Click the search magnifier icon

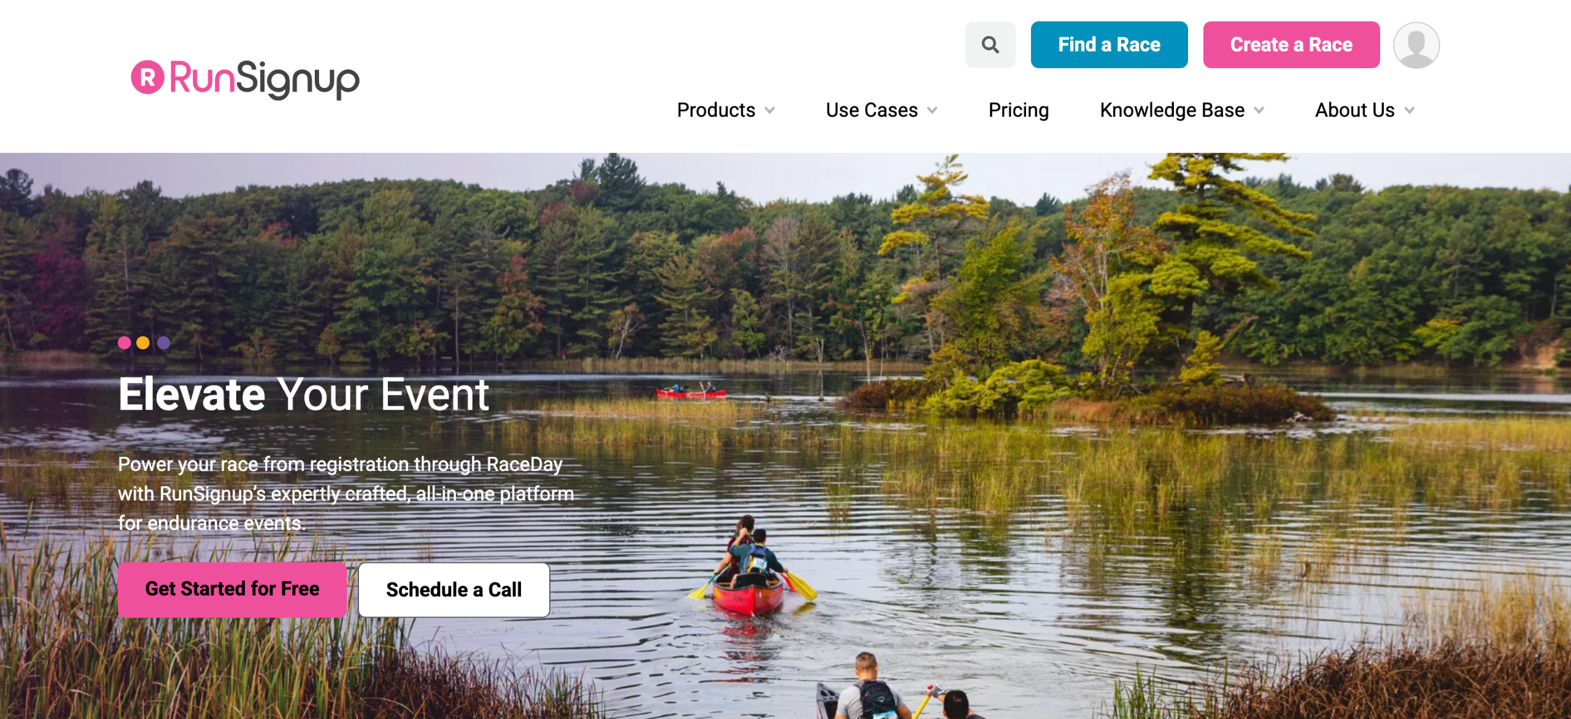pos(990,45)
